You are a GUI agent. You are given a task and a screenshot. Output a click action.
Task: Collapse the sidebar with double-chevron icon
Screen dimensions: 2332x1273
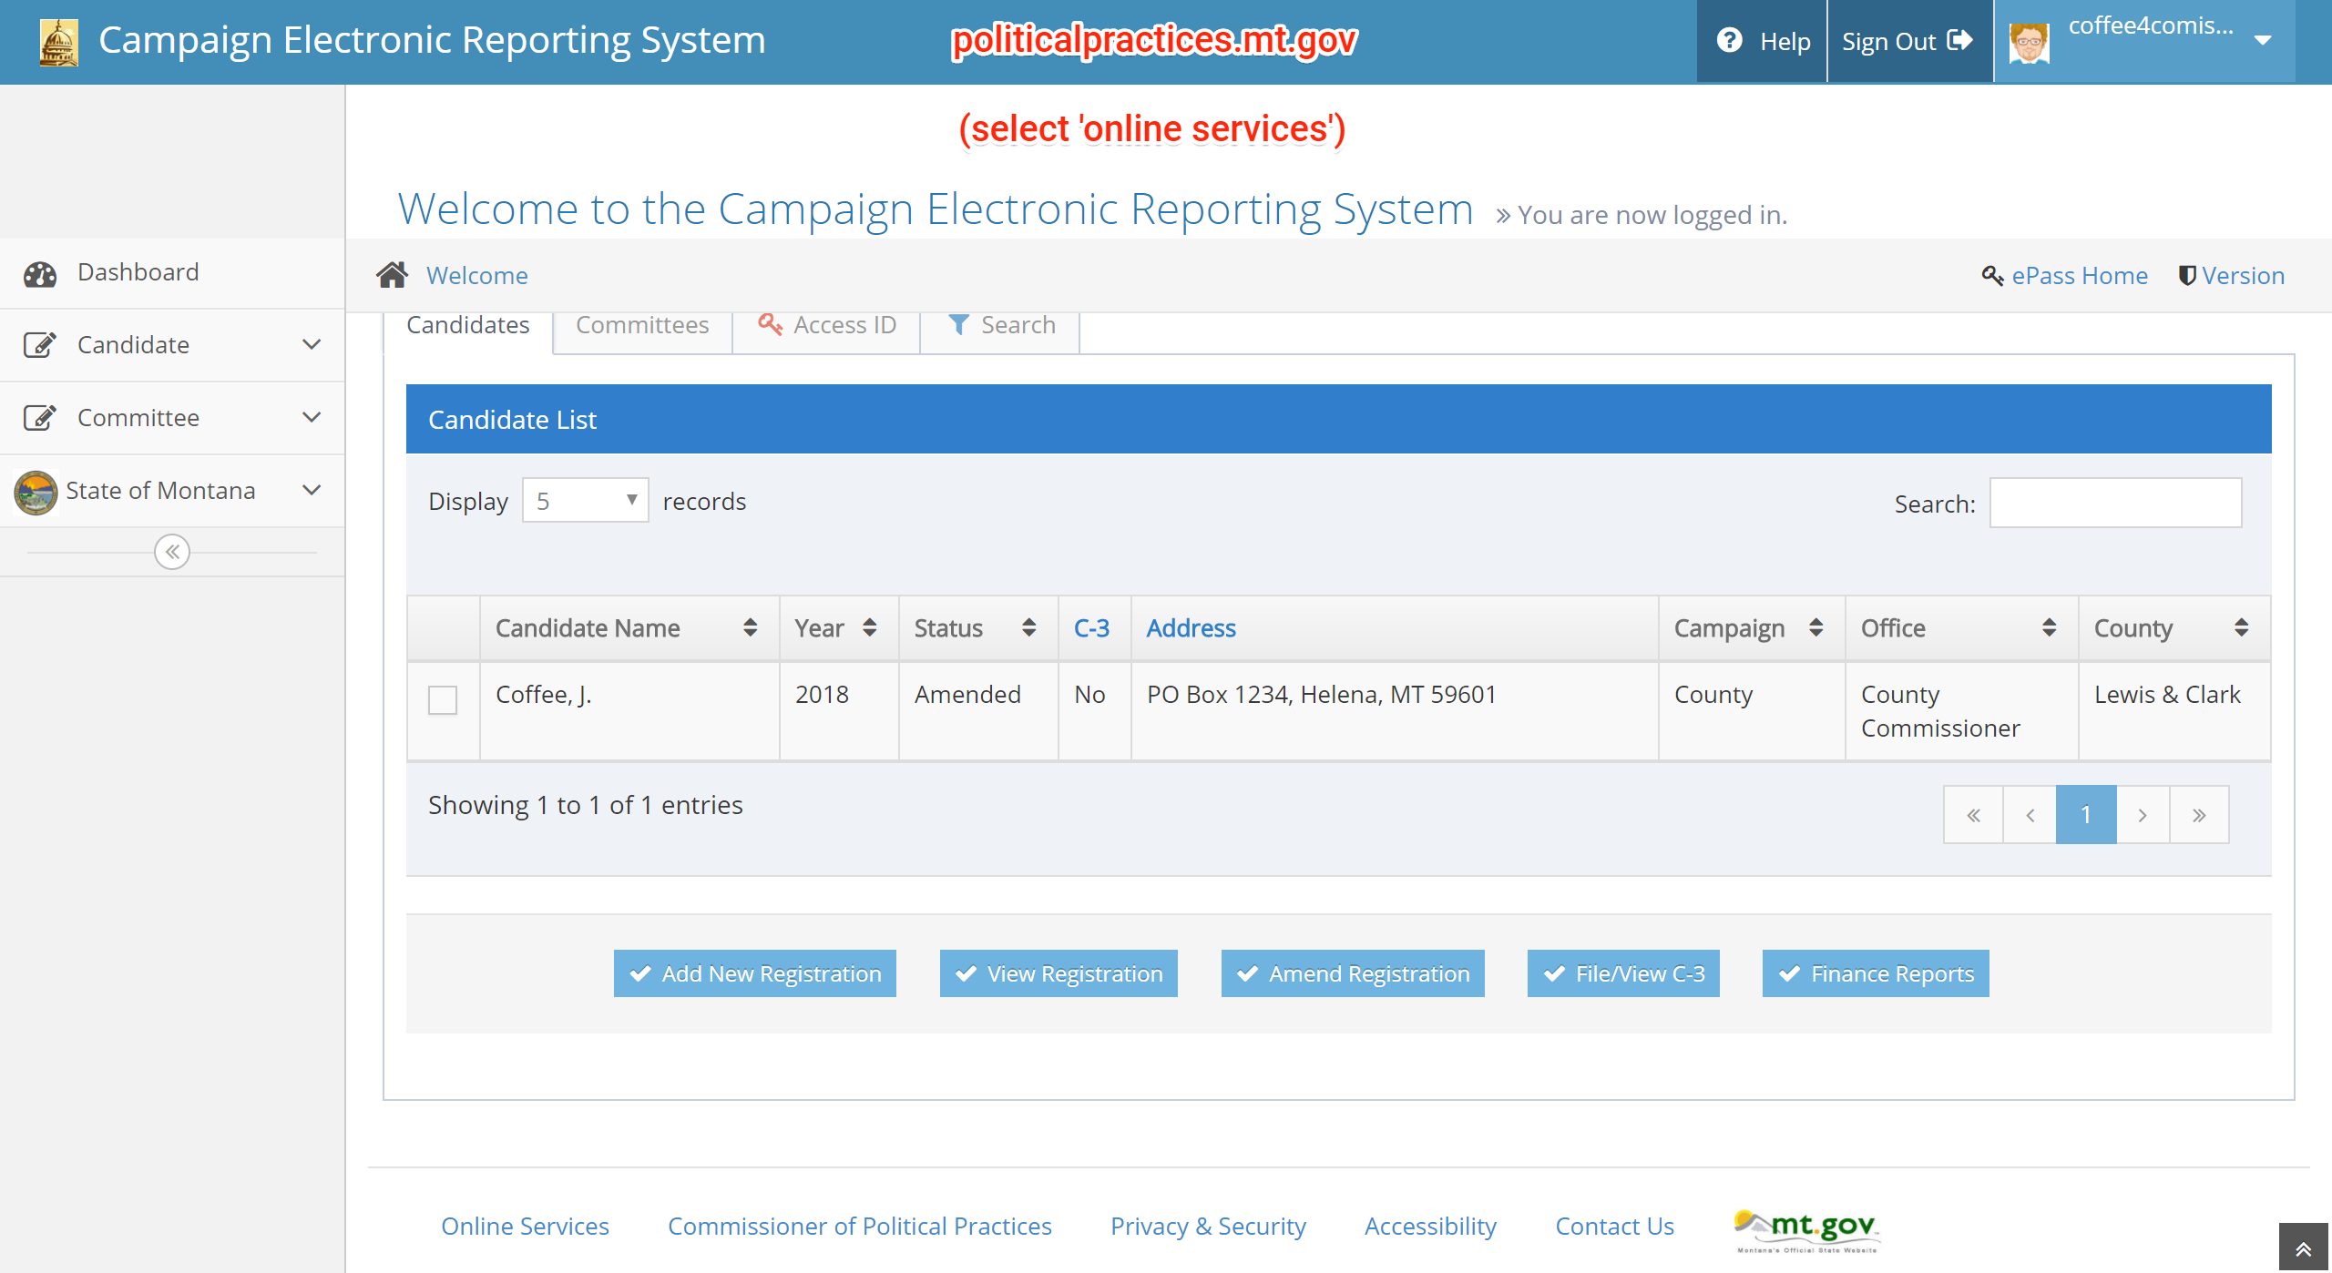pyautogui.click(x=172, y=552)
